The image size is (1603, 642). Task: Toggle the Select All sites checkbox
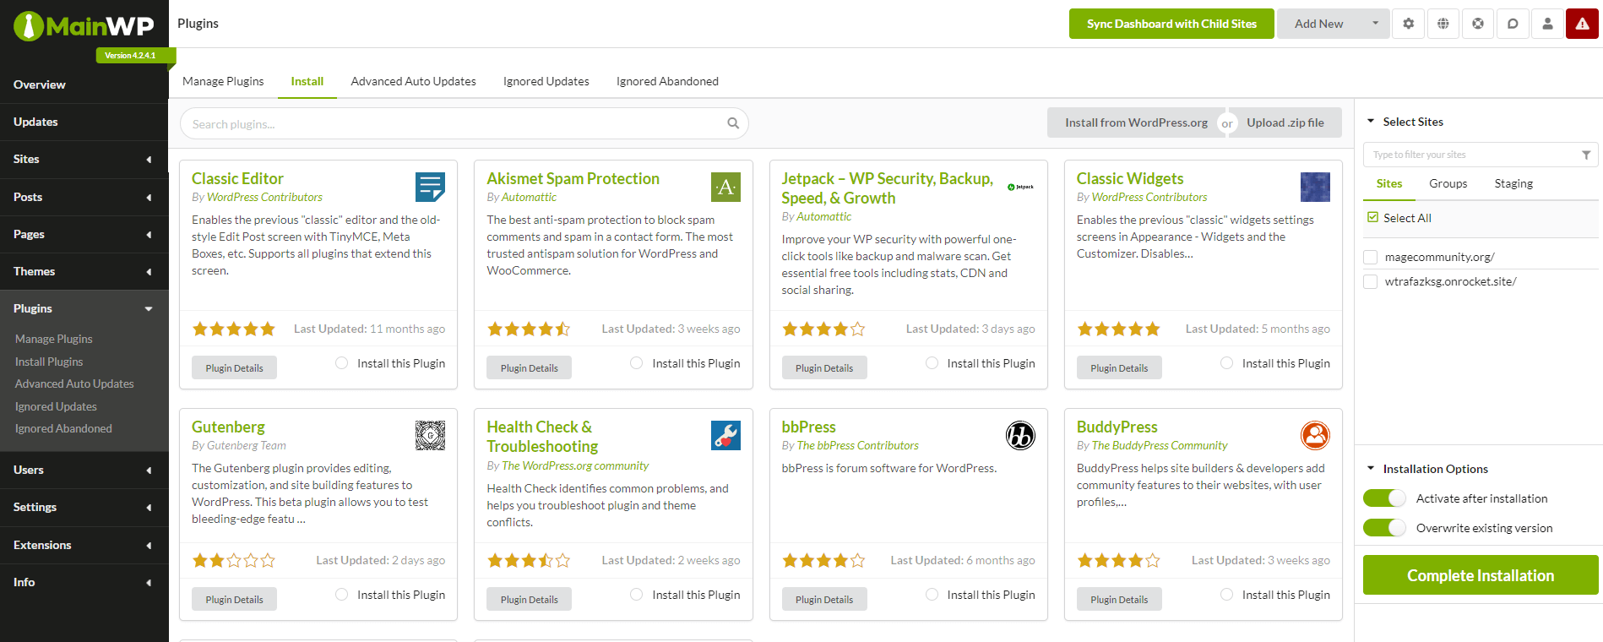[1372, 218]
